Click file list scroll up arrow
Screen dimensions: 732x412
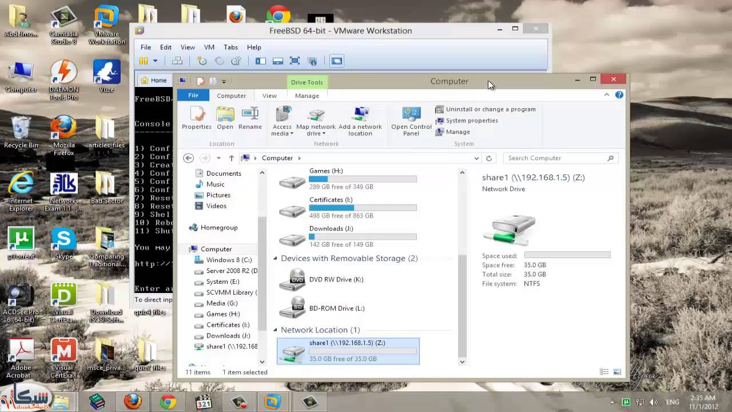point(462,173)
